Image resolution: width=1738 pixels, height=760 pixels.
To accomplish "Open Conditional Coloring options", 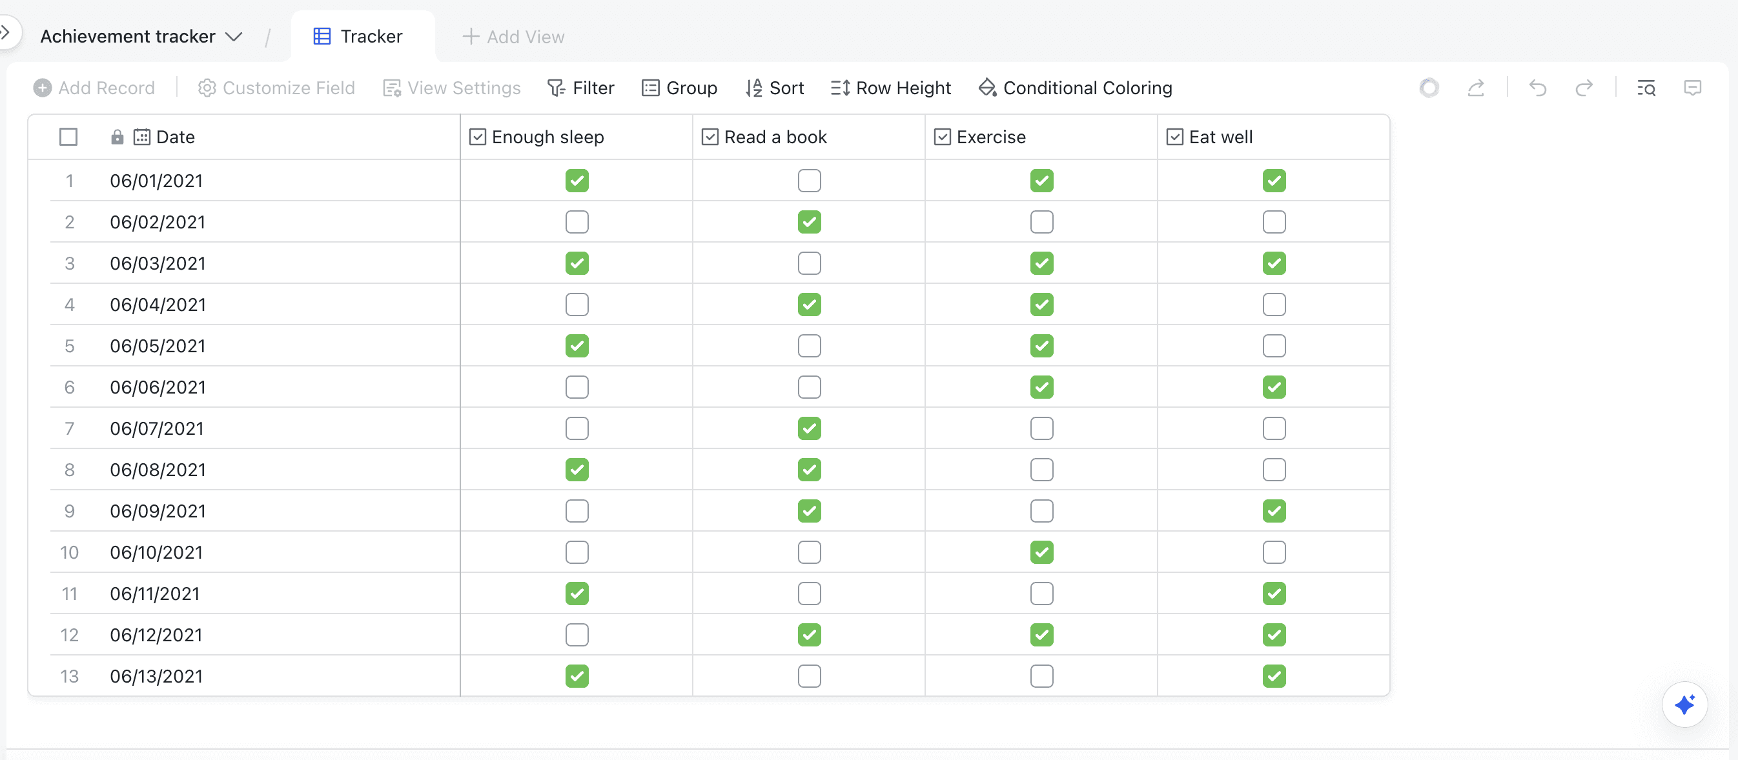I will [1076, 88].
